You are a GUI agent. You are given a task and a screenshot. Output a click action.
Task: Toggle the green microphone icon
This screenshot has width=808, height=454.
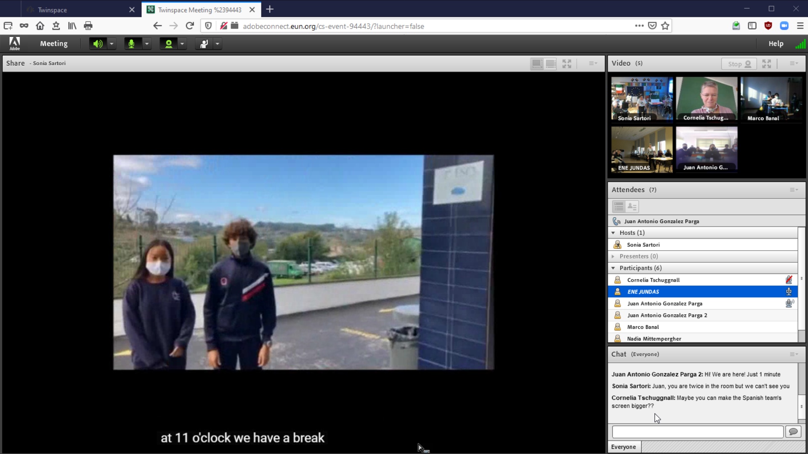(131, 44)
